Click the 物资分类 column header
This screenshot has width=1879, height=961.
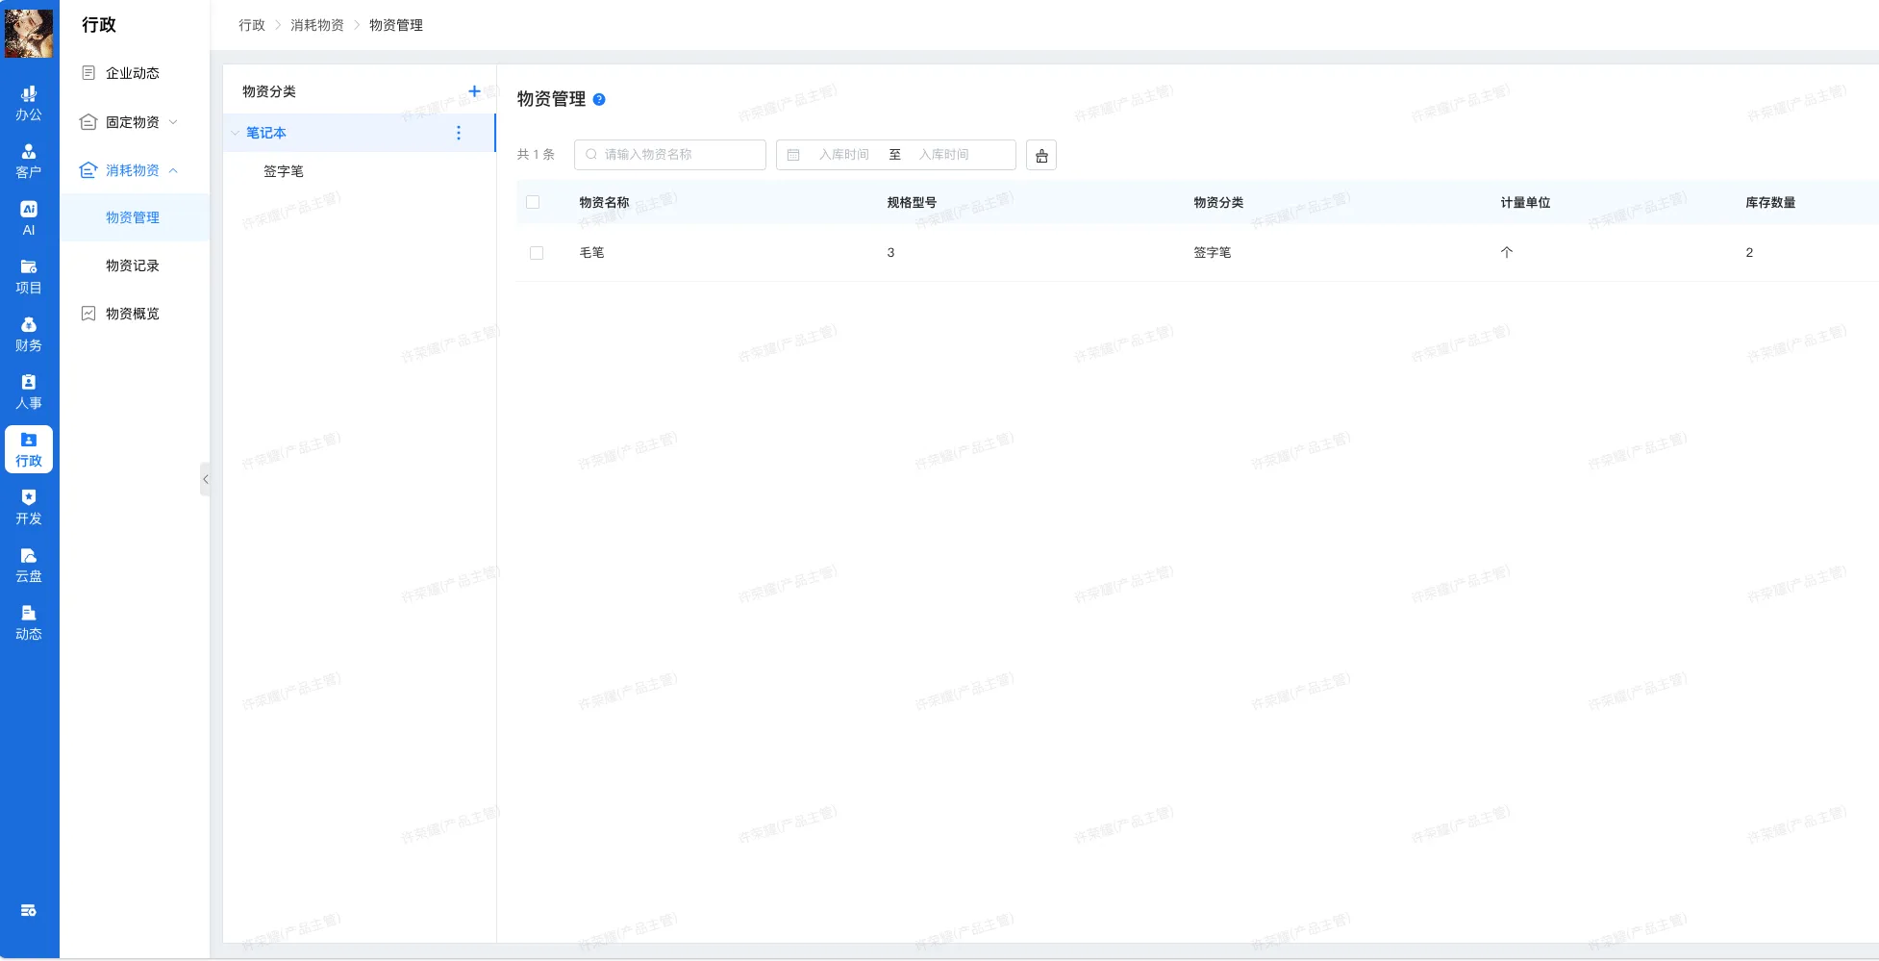(x=1218, y=202)
